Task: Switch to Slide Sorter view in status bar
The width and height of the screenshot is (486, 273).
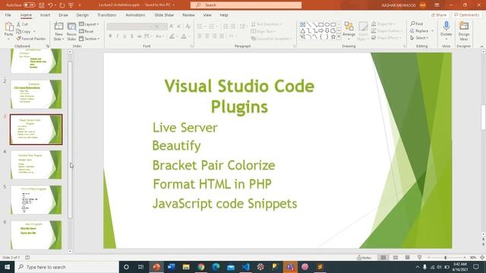Action: (396, 258)
